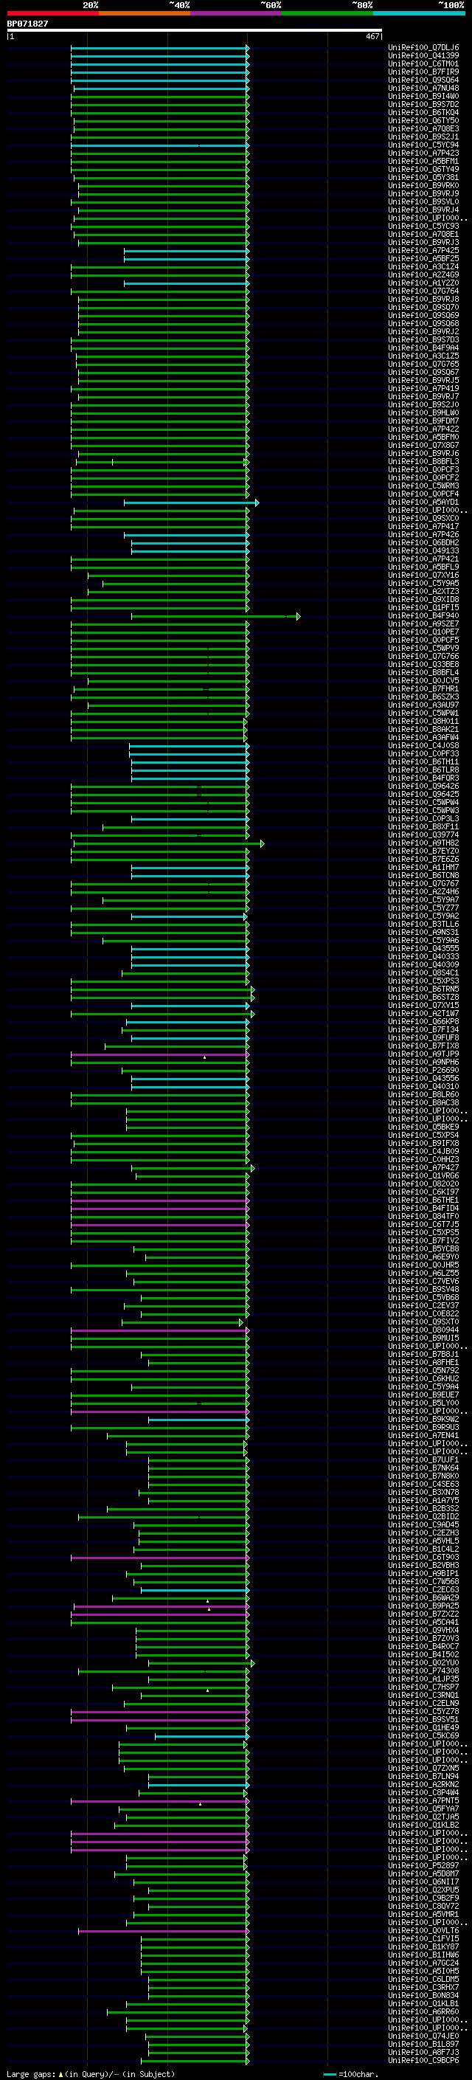Select label UniRef100_C5YC94
Screen dimensions: 472x2080
[x=423, y=145]
